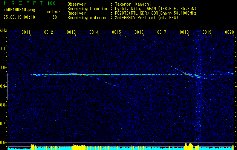Click the 0819 time marker
The image size is (237, 150).
(x=207, y=32)
